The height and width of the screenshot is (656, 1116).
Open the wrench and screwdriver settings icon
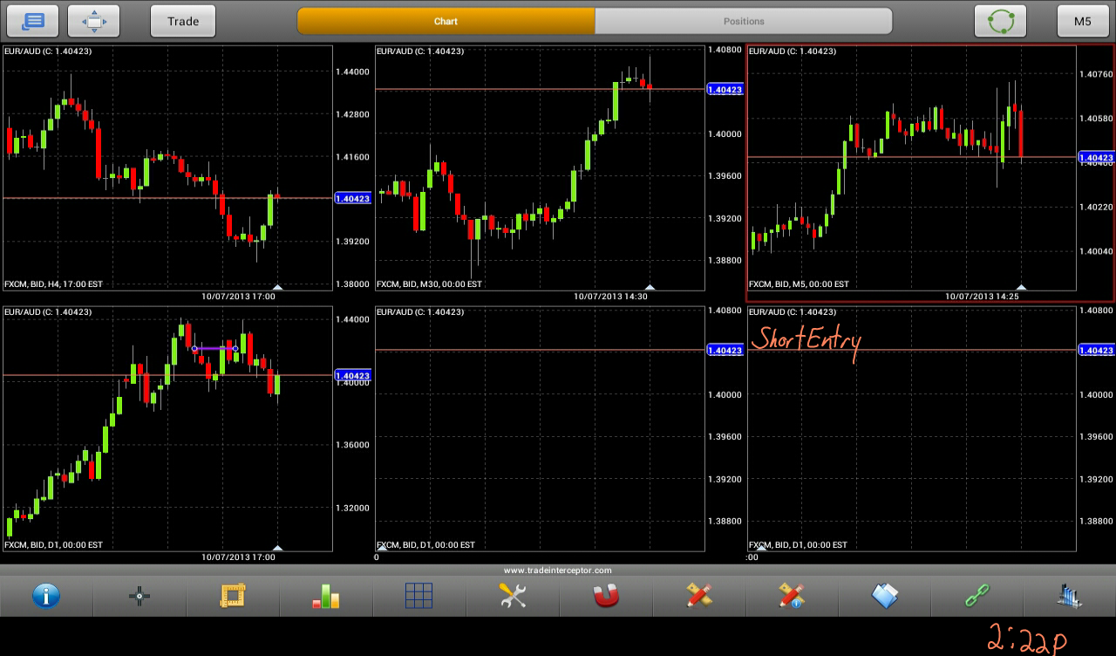click(x=513, y=597)
